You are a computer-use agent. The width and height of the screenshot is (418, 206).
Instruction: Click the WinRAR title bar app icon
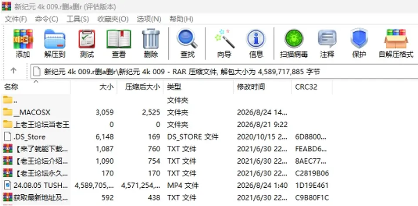(7, 6)
